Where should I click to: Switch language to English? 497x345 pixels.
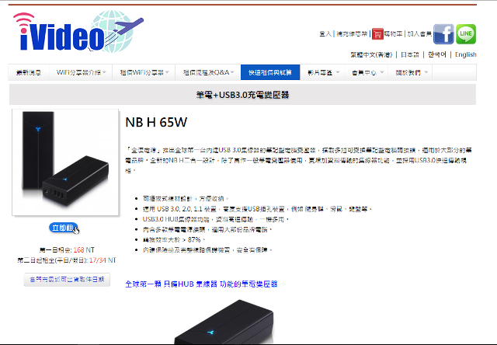(466, 54)
